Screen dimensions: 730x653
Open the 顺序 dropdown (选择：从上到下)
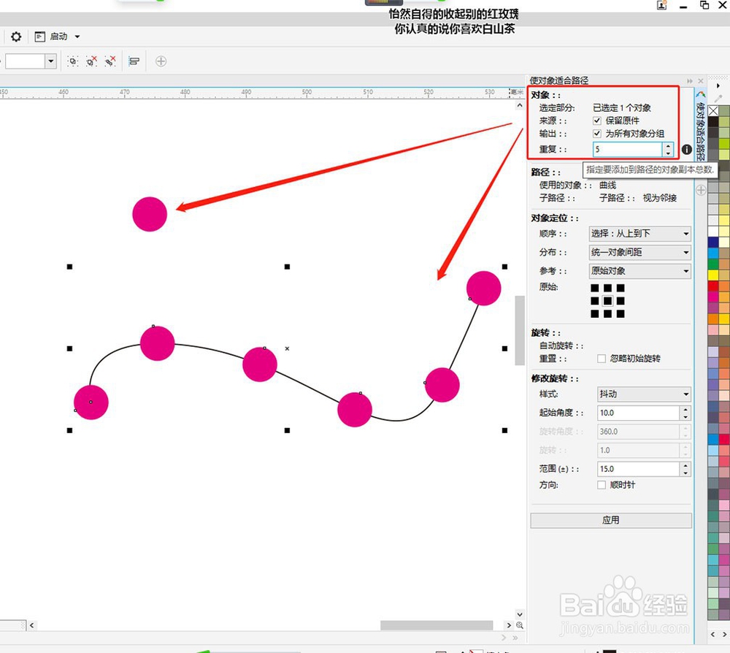pyautogui.click(x=639, y=233)
